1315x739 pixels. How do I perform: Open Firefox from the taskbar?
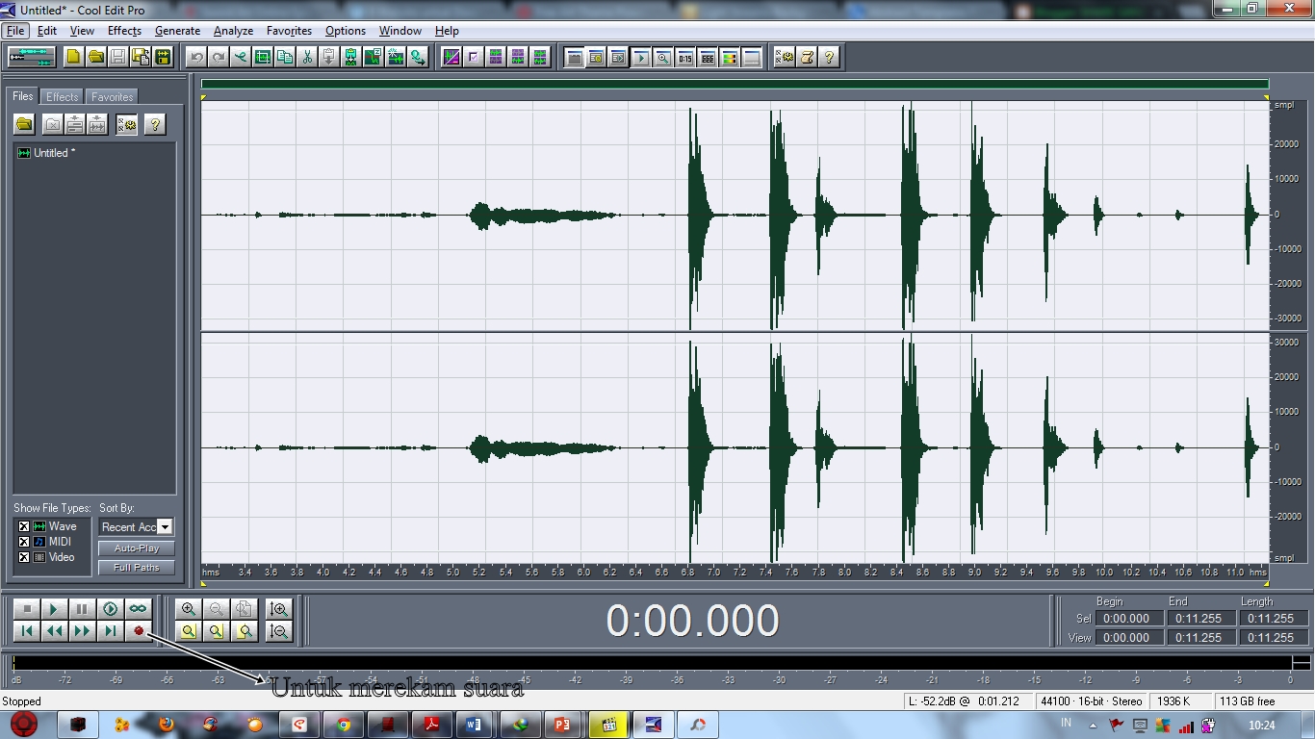(166, 725)
